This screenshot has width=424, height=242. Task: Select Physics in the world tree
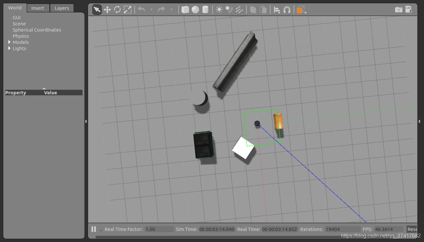21,36
